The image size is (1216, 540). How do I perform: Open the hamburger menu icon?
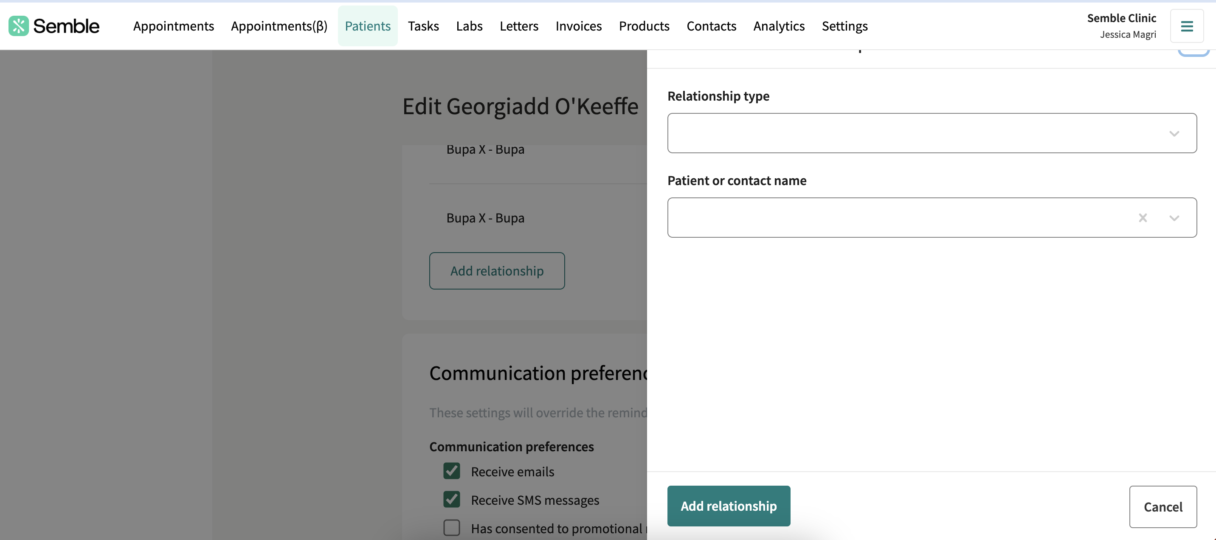[1187, 26]
